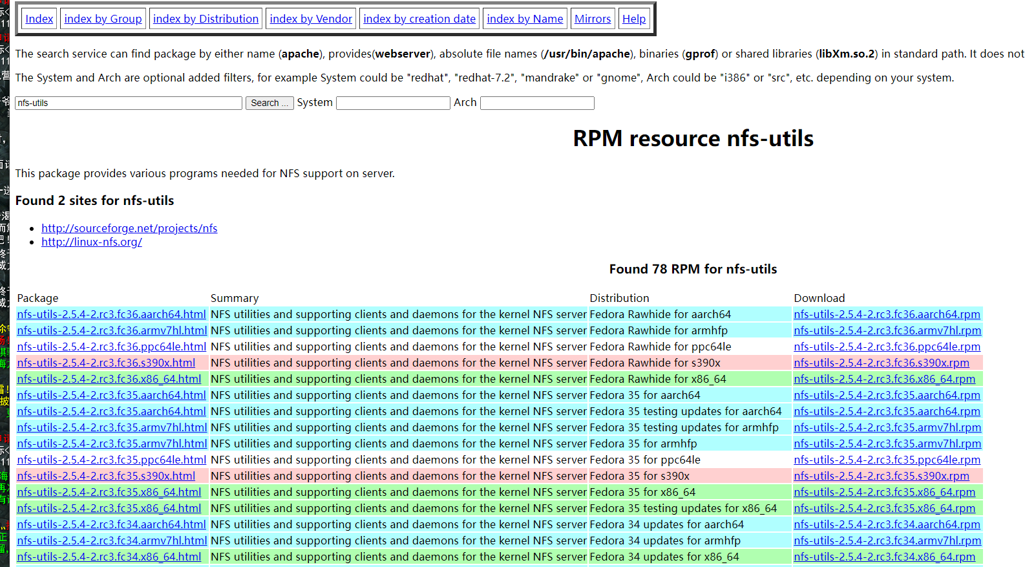Open nfs-utils-2.5.4-2.rc3.fc35.s390x.html package page

(106, 476)
